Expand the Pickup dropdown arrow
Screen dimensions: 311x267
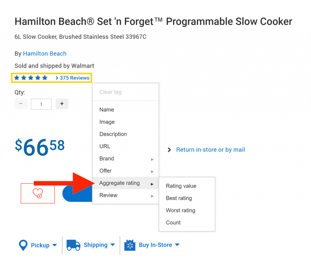[x=55, y=245]
